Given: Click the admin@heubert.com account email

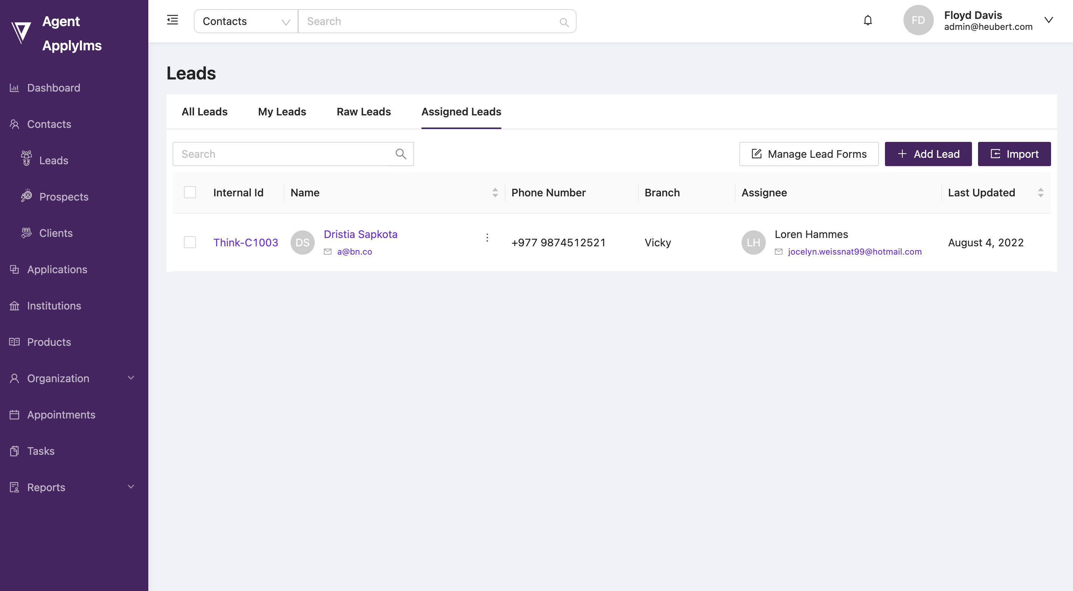Looking at the screenshot, I should (x=988, y=26).
